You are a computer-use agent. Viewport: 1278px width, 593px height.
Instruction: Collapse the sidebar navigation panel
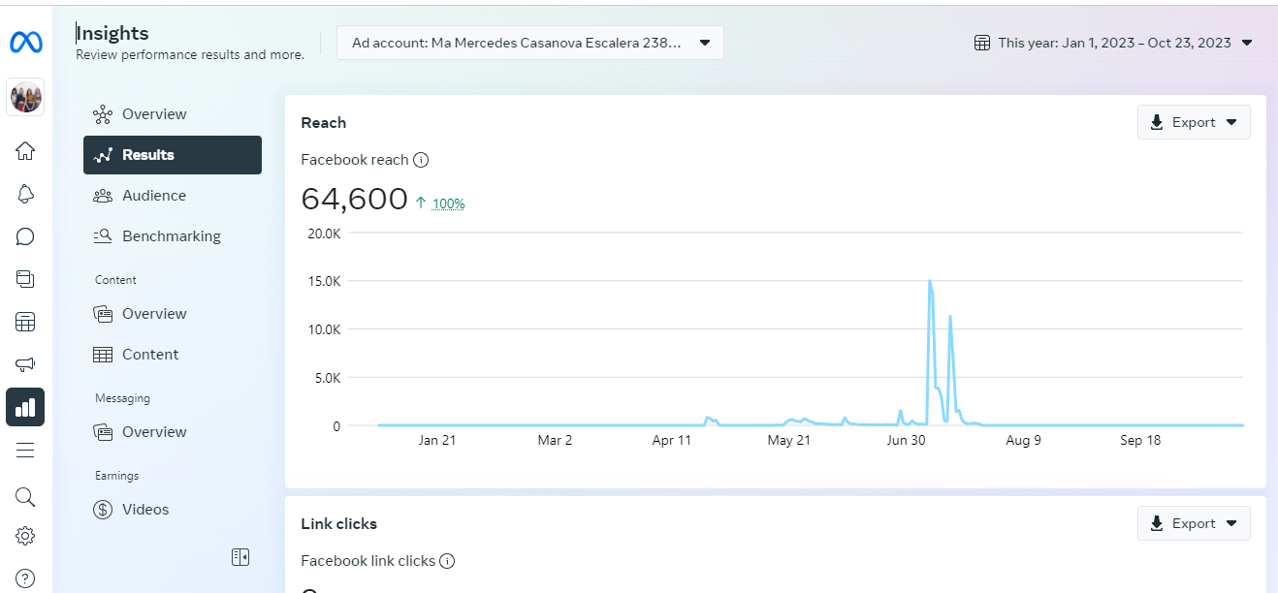[x=240, y=556]
